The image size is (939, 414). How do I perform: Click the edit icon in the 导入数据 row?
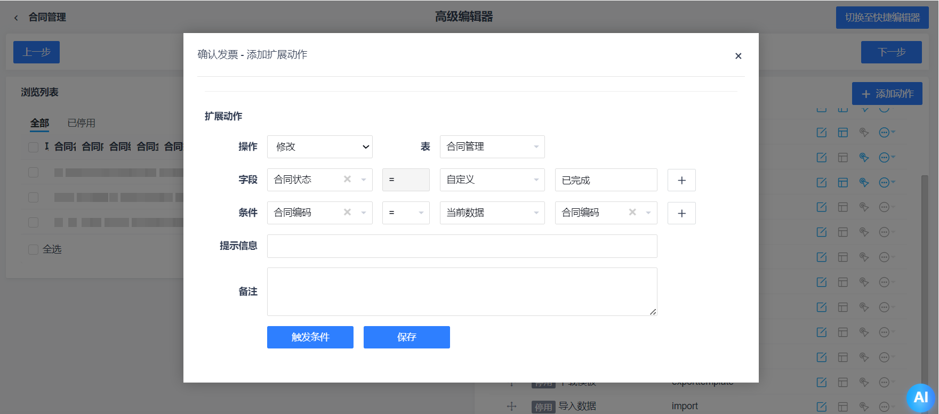click(x=821, y=407)
